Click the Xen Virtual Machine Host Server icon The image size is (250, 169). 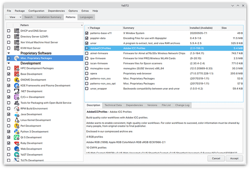[17, 42]
